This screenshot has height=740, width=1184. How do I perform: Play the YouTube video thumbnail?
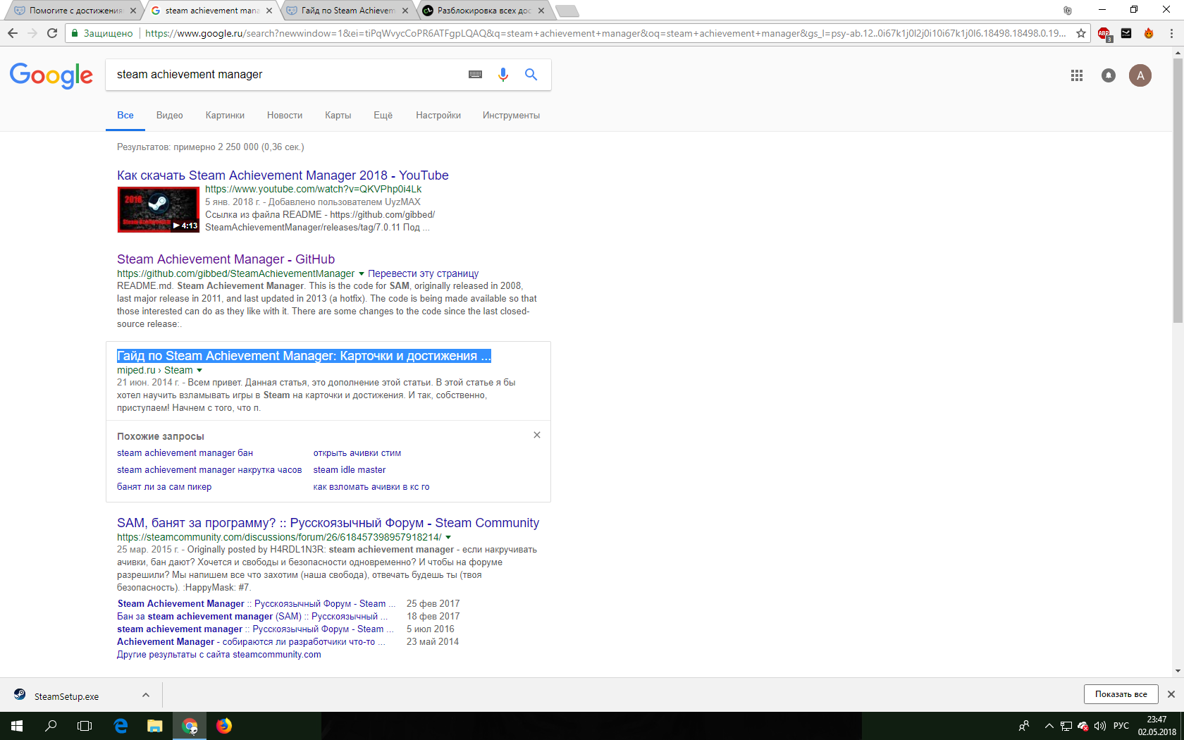coord(159,209)
